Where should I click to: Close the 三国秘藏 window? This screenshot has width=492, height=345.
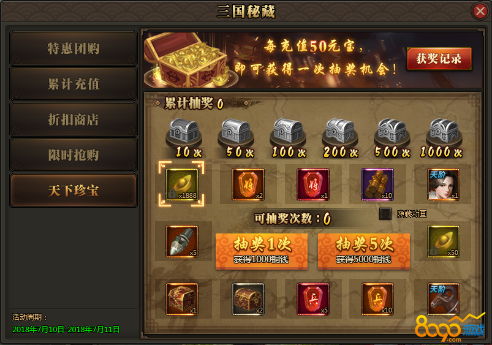tap(480, 11)
